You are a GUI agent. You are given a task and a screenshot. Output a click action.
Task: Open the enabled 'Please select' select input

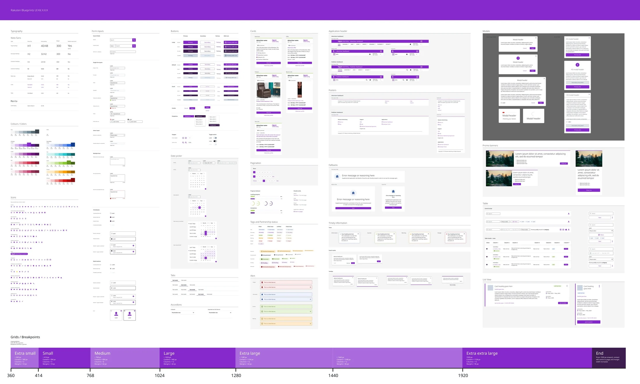[118, 135]
